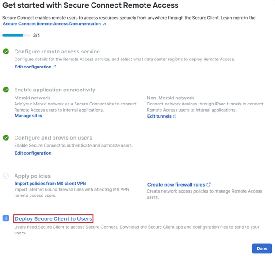Screen dimensions: 275x256
Task: Click the green checkmark for Configure remote access service
Action: click(x=6, y=52)
